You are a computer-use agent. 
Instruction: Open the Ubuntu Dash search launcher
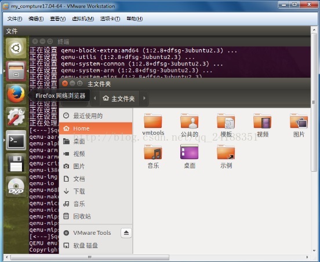(x=16, y=48)
